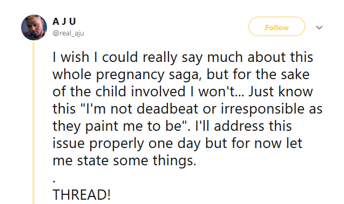Follow the A J U account
344x204 pixels.
click(x=276, y=26)
